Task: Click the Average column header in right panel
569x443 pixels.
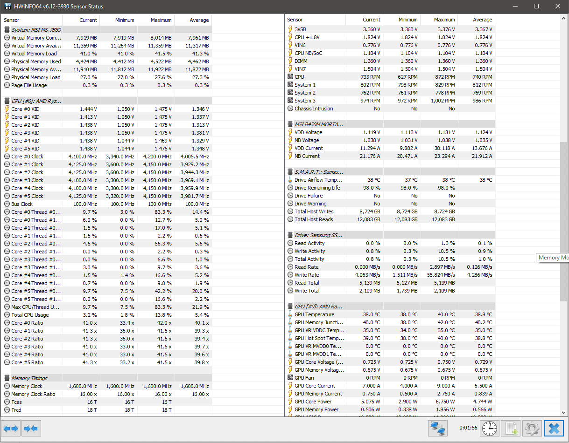Action: pyautogui.click(x=476, y=20)
